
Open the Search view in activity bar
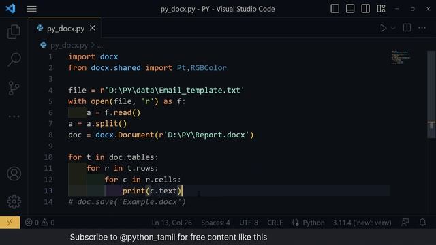point(14,59)
